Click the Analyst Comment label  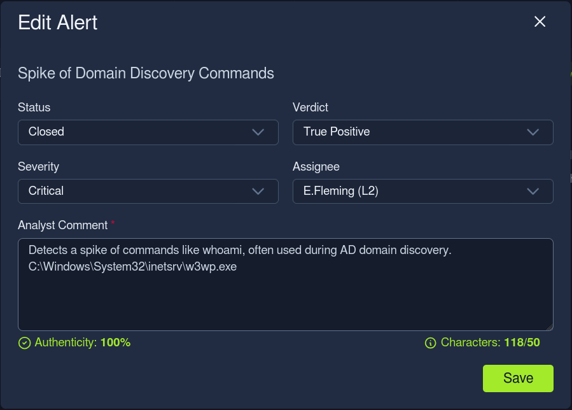pyautogui.click(x=63, y=225)
